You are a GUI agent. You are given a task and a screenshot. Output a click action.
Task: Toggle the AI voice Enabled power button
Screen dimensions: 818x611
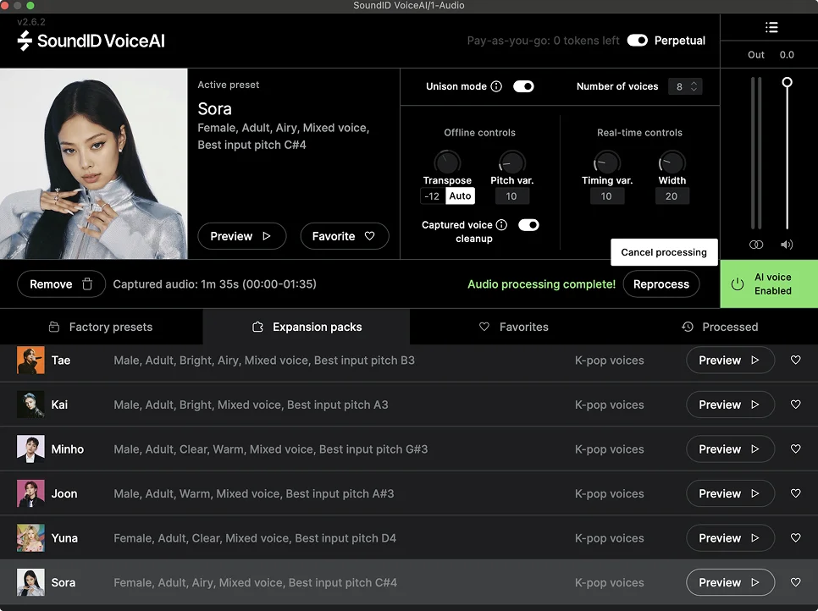[769, 284]
